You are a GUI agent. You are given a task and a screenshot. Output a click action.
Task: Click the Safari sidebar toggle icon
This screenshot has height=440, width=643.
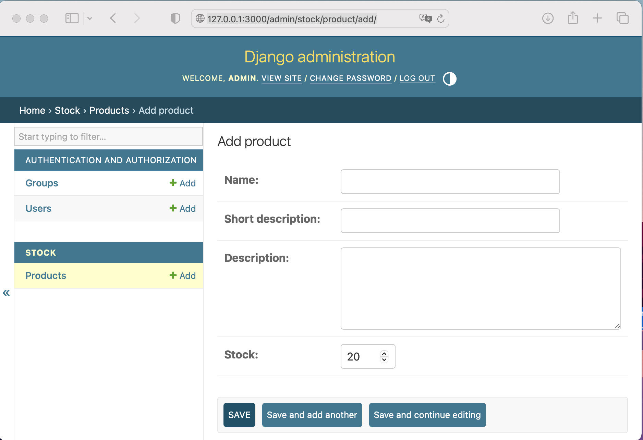click(72, 18)
